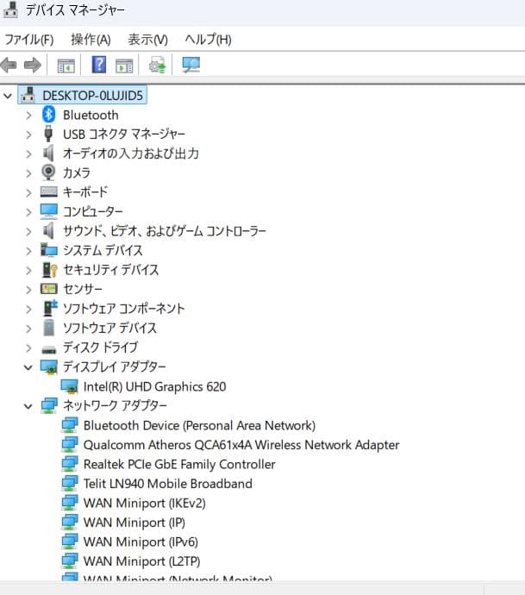Click the USB コネクタ マネージャー plug icon
This screenshot has width=525, height=595.
coord(48,134)
